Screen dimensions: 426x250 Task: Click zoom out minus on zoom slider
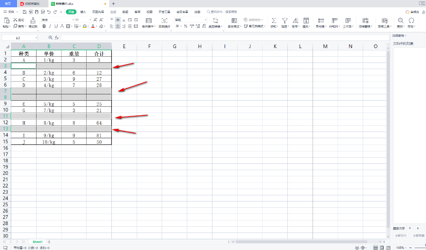(x=410, y=248)
